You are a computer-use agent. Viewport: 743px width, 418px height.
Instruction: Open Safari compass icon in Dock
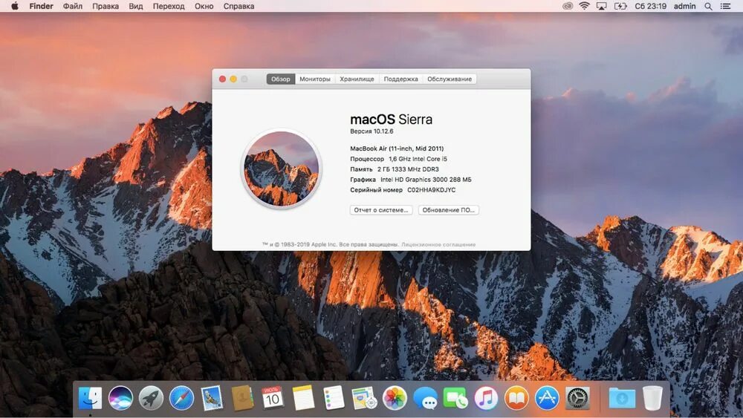coord(181,398)
